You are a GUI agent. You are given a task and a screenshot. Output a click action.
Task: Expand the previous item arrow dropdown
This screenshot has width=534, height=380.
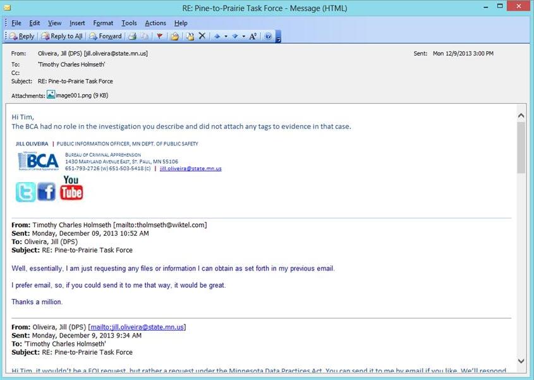click(226, 36)
